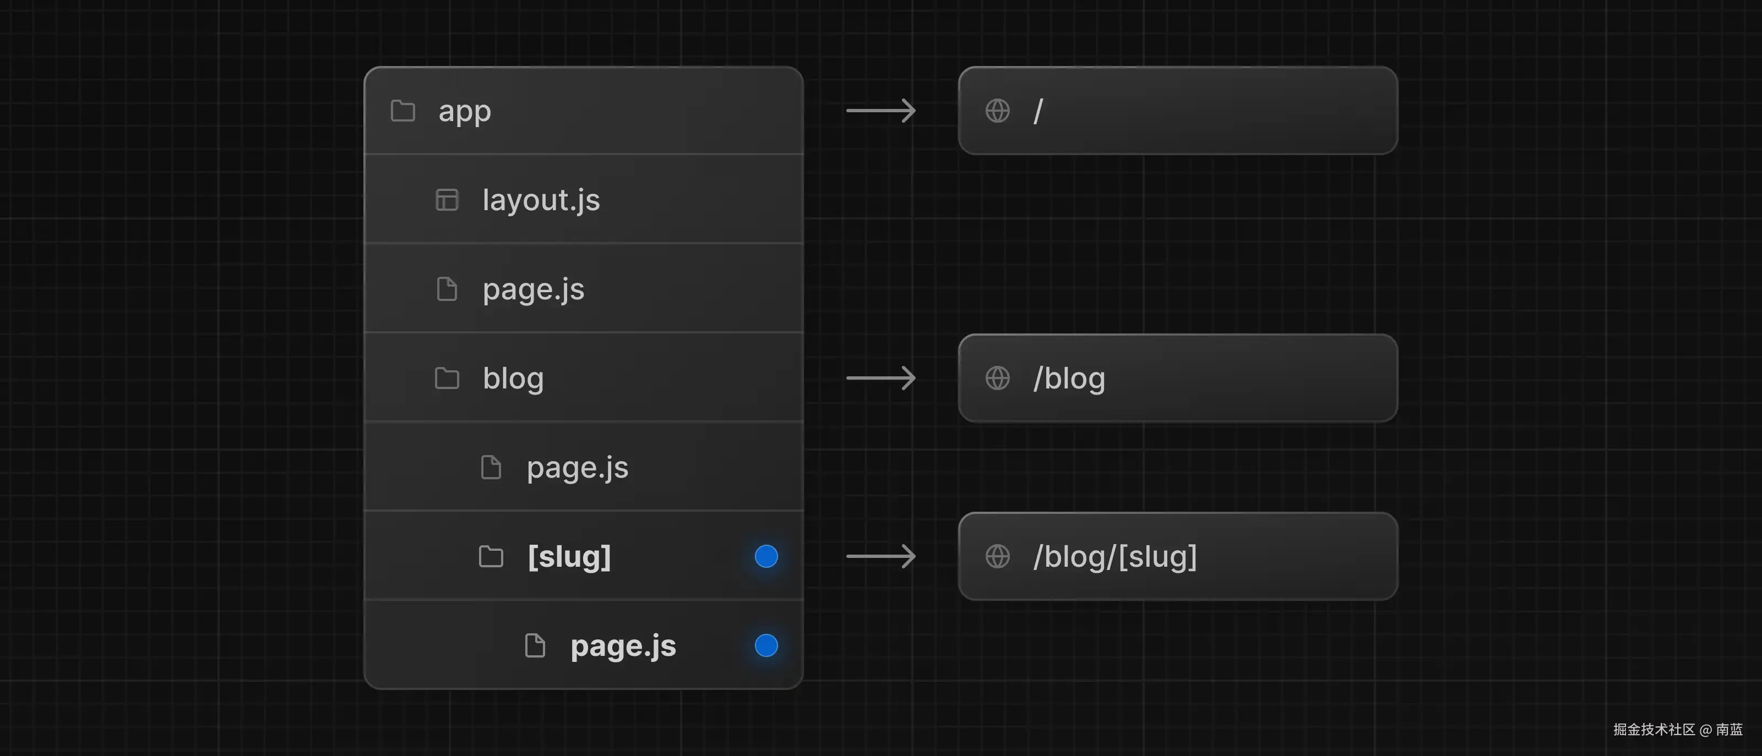Click the file icon of bold page.js

[x=535, y=645]
